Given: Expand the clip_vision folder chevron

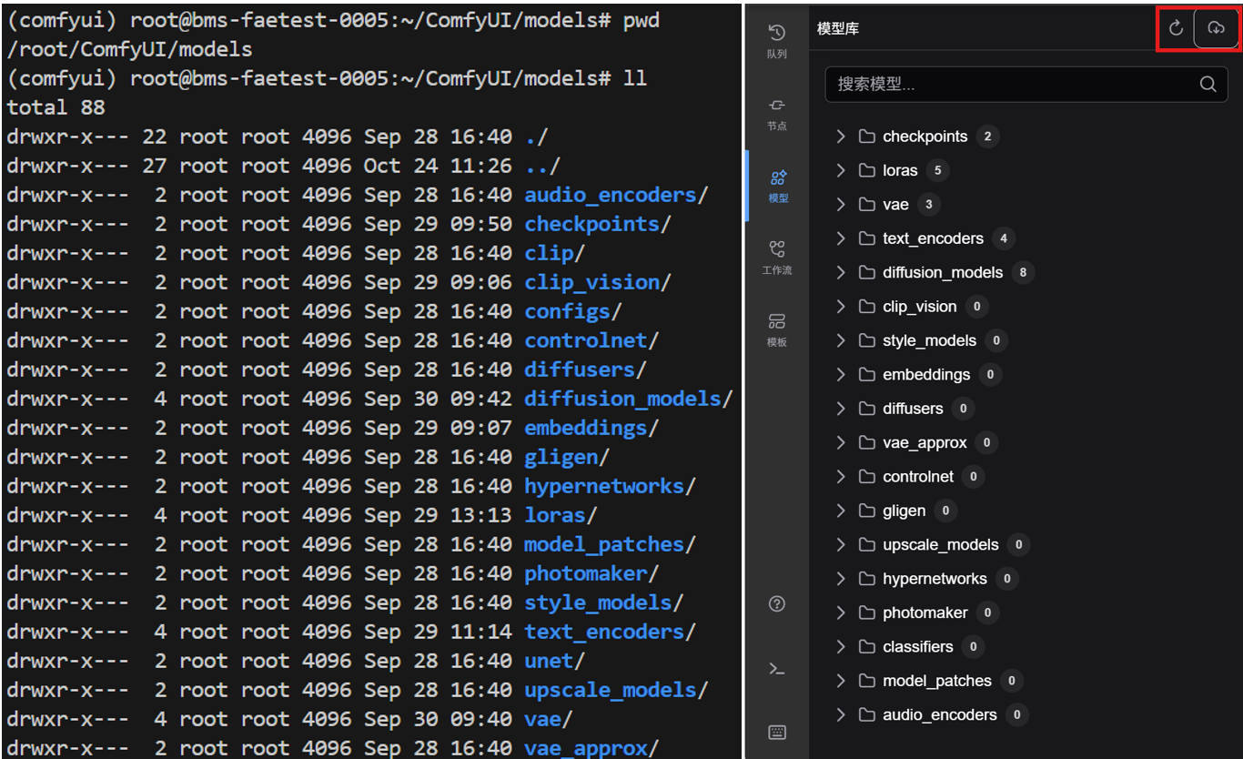Looking at the screenshot, I should [x=841, y=307].
